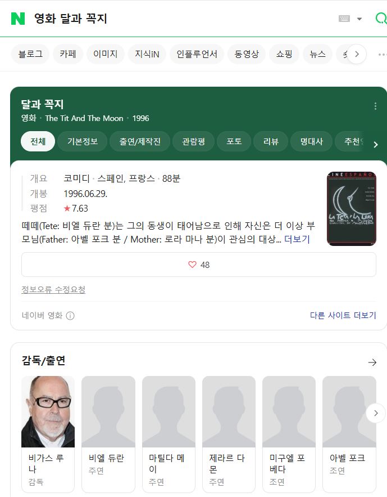
Task: Click the green Naver N logo
Action: (18, 19)
